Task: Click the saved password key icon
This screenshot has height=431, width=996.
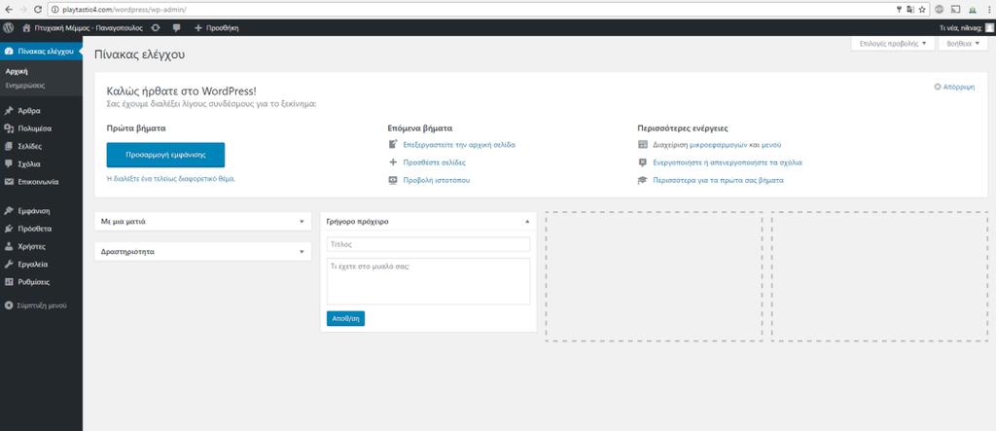Action: pos(900,10)
